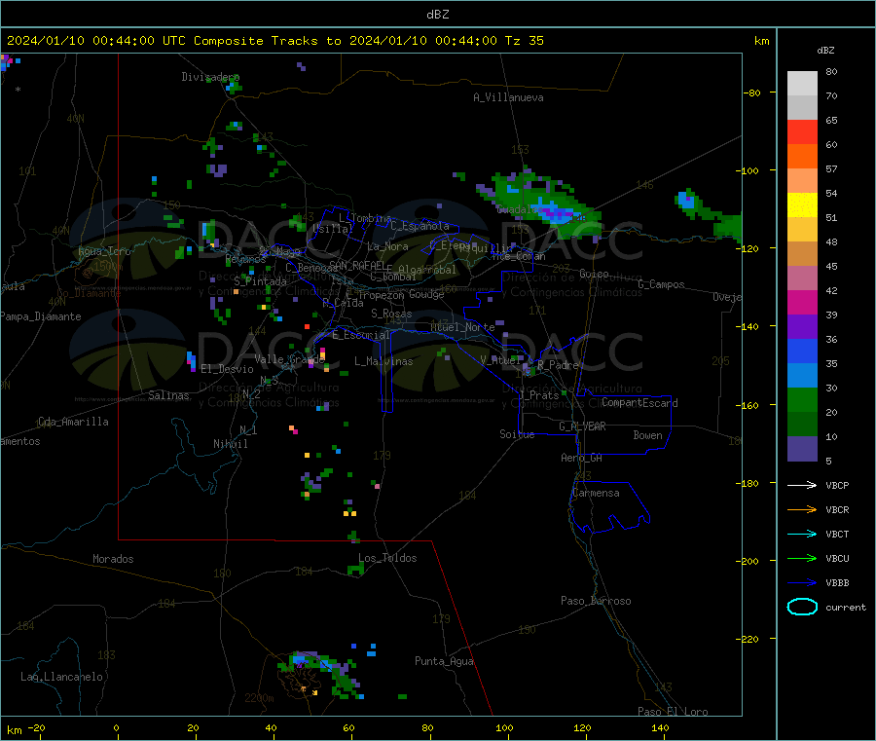
Task: Click the 'Tz 35' header value
Action: tap(524, 41)
